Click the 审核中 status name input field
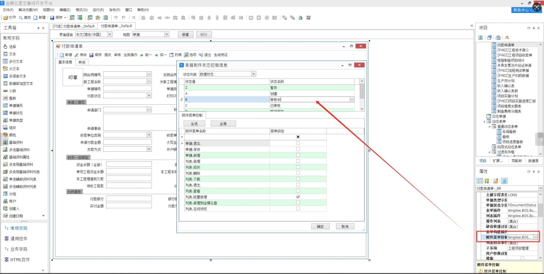This screenshot has height=274, width=544. pos(309,100)
